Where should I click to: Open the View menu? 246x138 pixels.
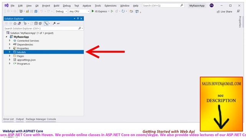pyautogui.click(x=29, y=6)
